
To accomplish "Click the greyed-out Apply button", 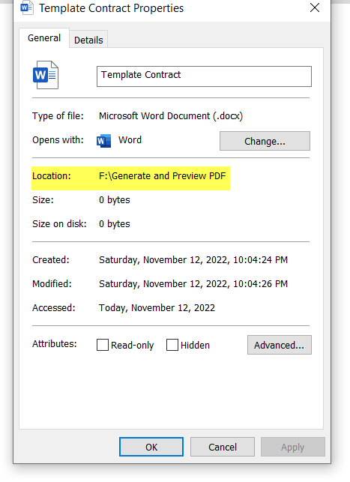I will click(293, 447).
